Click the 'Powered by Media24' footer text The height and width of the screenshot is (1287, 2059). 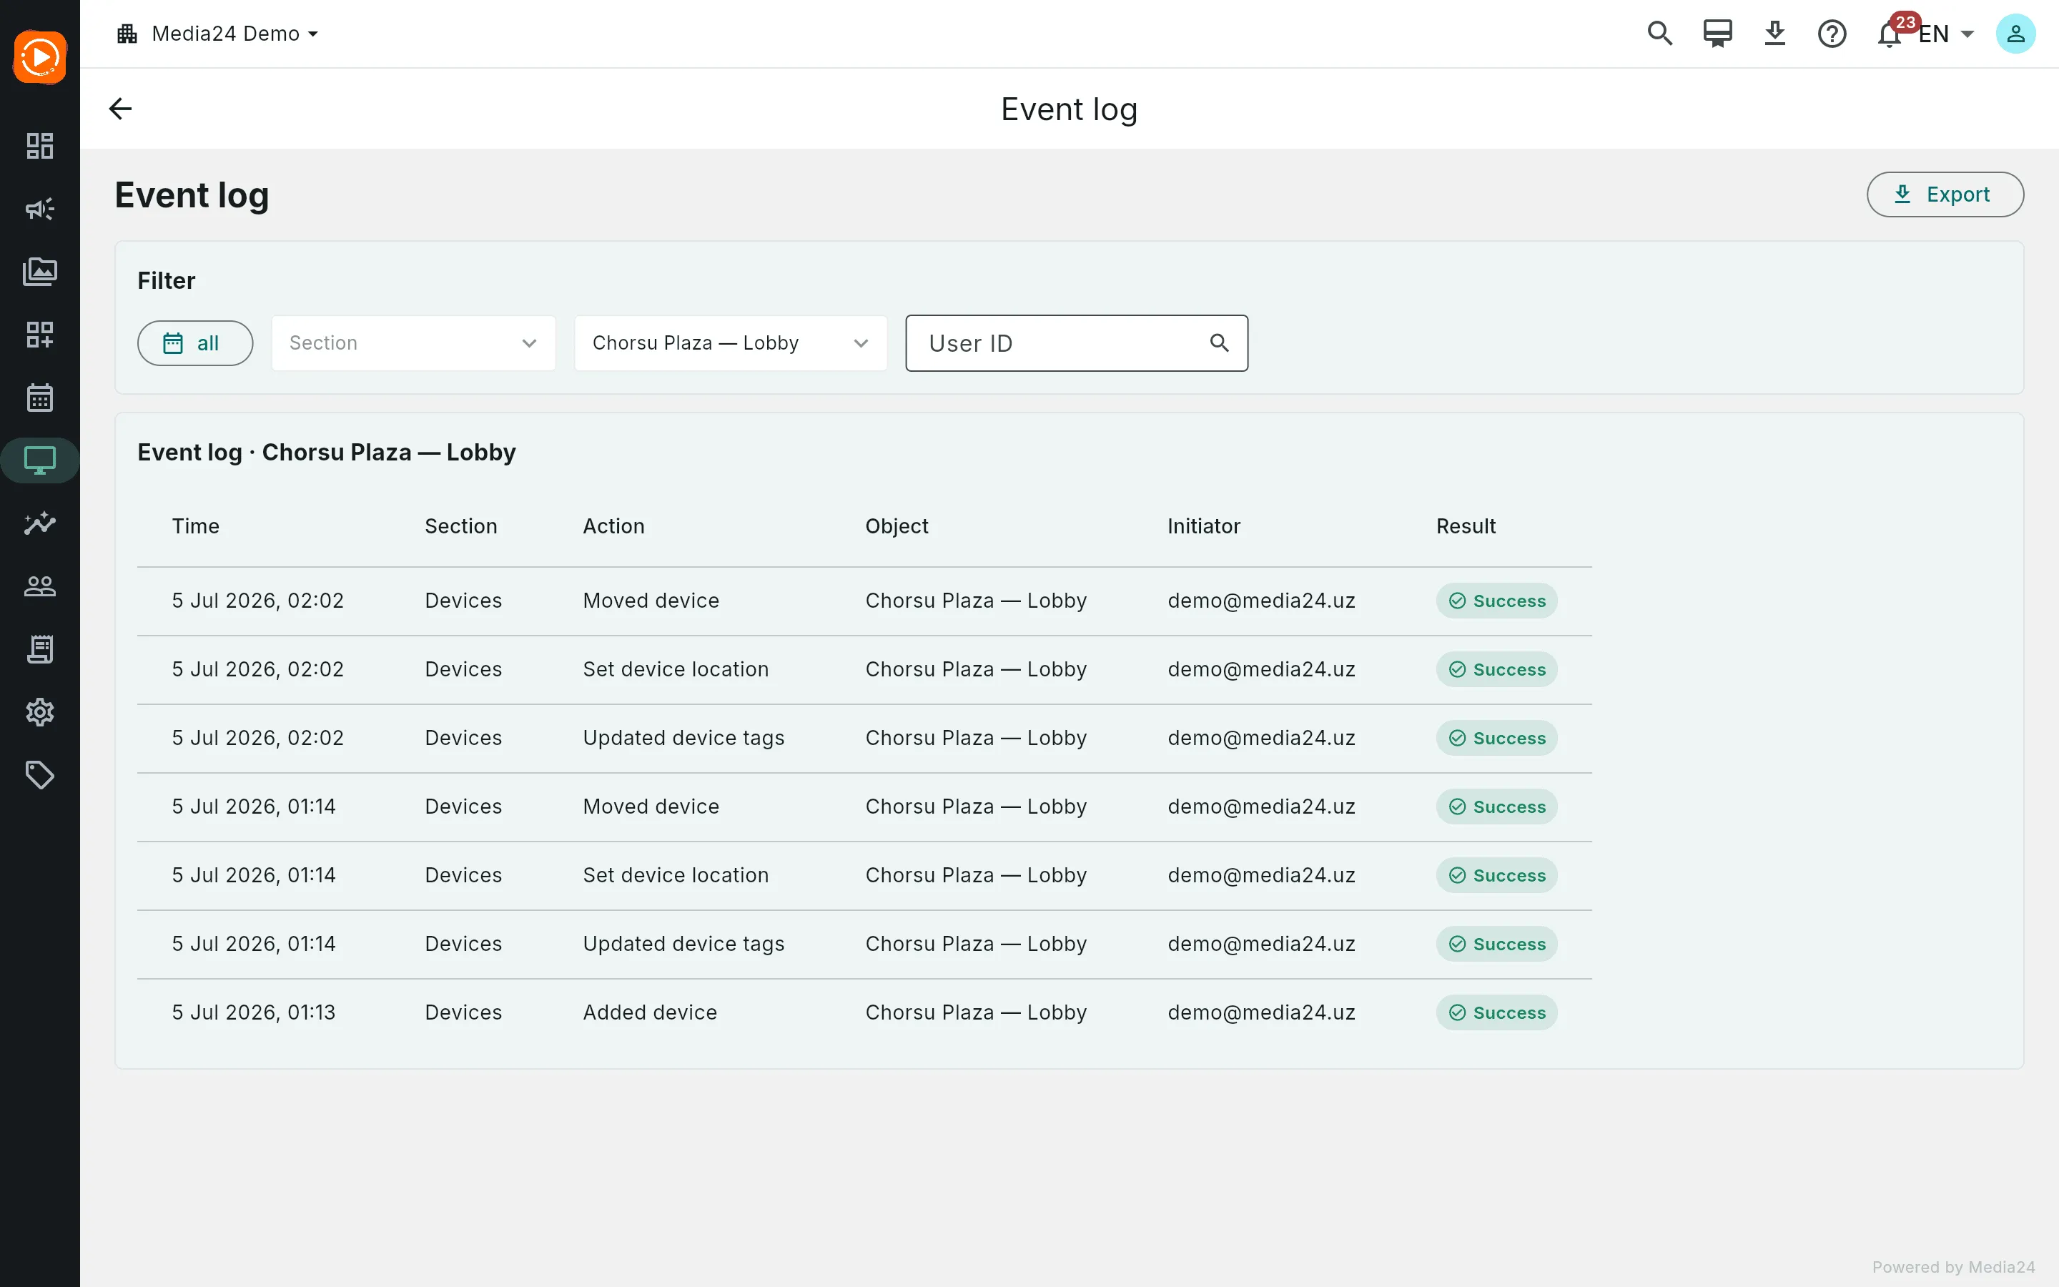(x=1953, y=1266)
